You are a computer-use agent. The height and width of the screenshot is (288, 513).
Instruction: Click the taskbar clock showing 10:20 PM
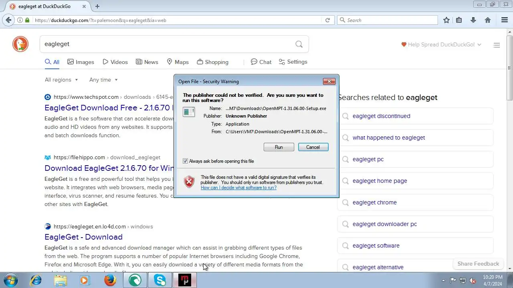click(493, 280)
